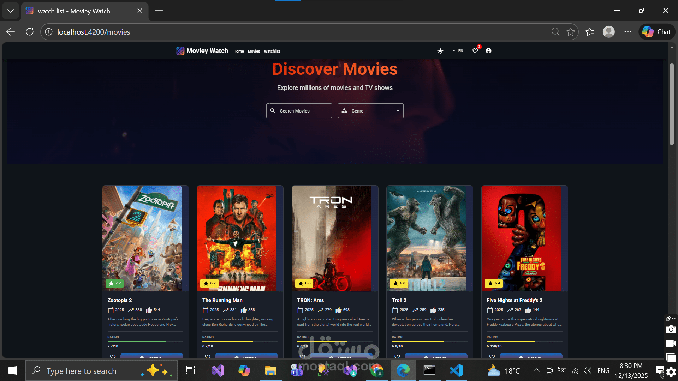
Task: Click calendar icon on Troll 2 card
Action: (395, 310)
